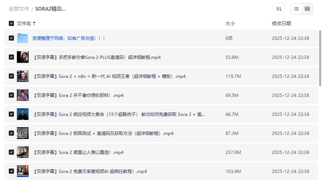Open the blue folder icon in first row
The height and width of the screenshot is (181, 322).
pos(23,38)
